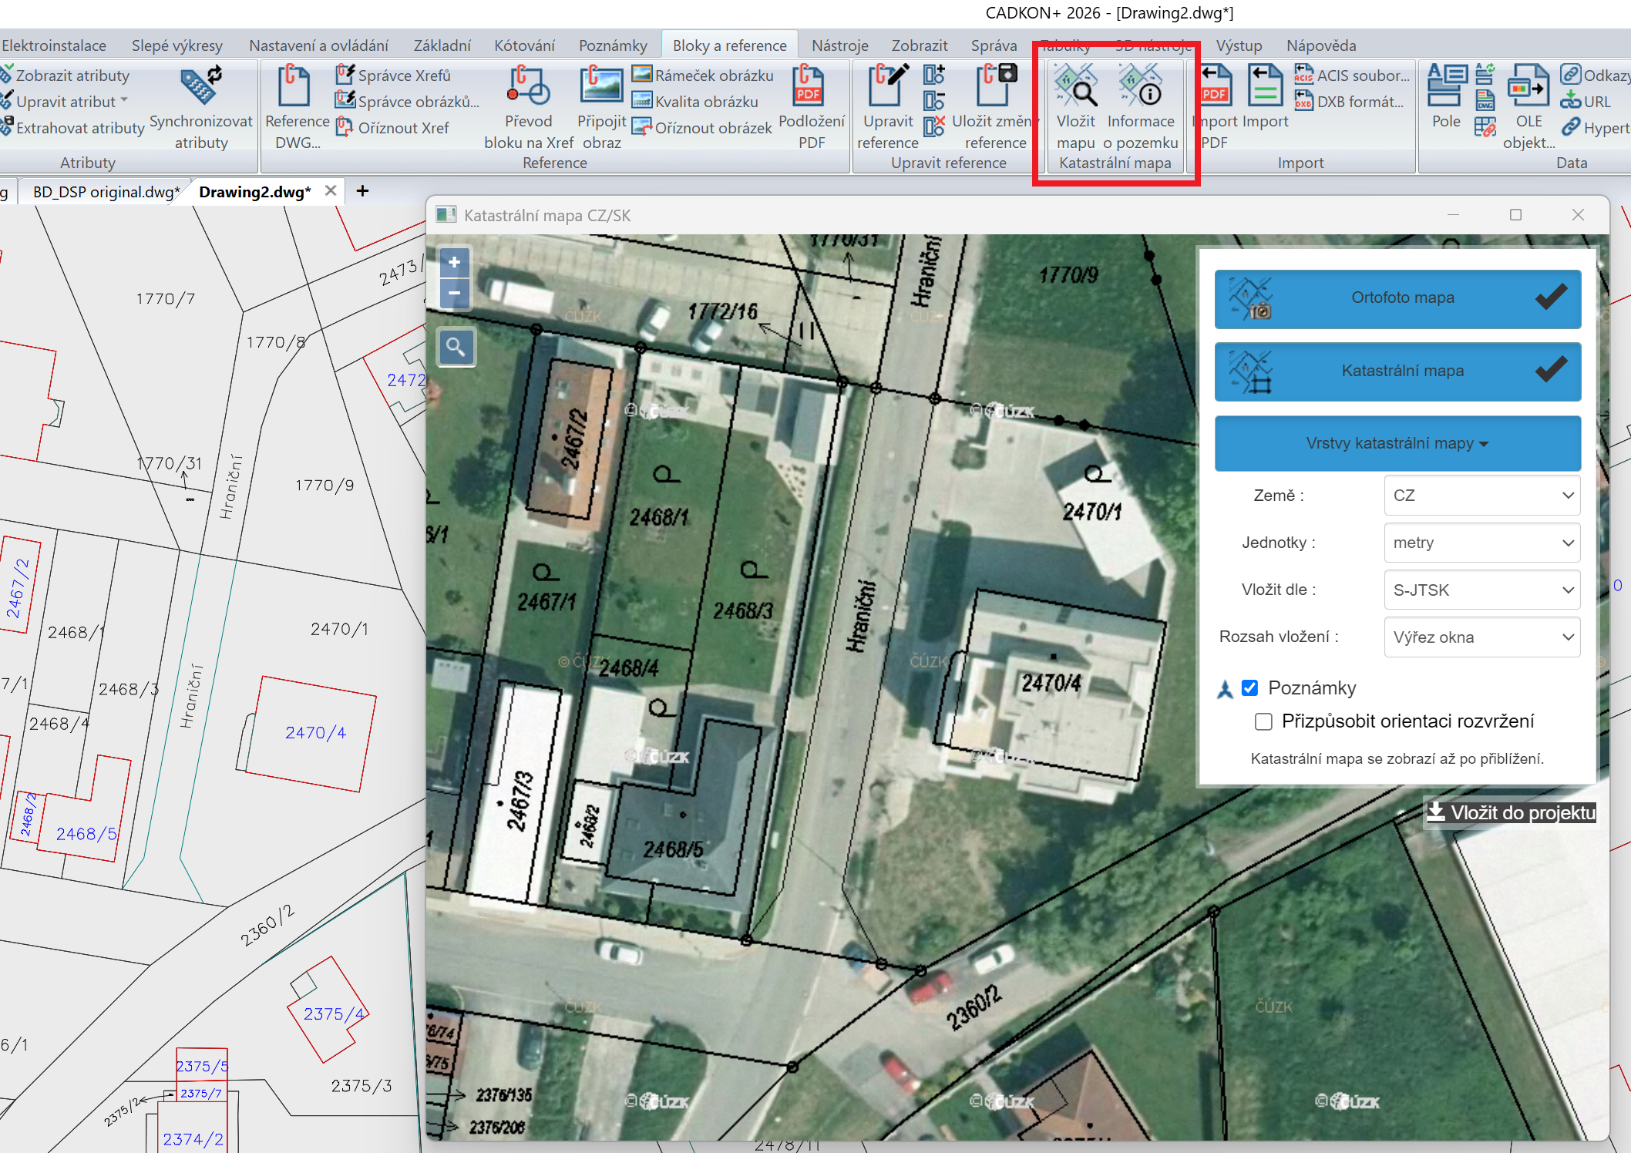Uncheck the Poznámky checkbox
This screenshot has width=1631, height=1153.
(1249, 688)
